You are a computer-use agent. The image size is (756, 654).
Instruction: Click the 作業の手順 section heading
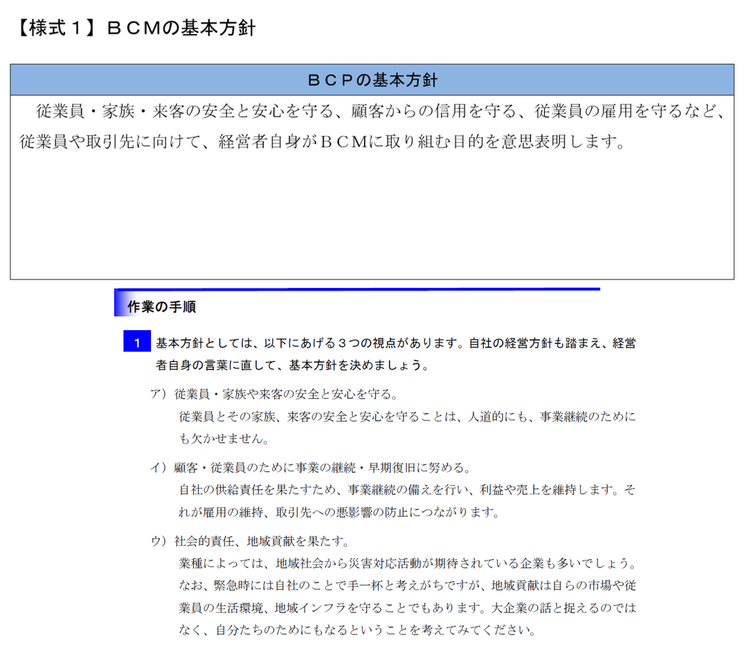(161, 307)
